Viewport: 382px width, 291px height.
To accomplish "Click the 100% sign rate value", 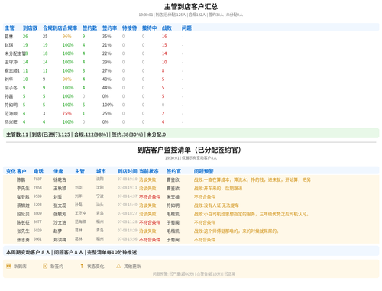I will (x=108, y=105).
